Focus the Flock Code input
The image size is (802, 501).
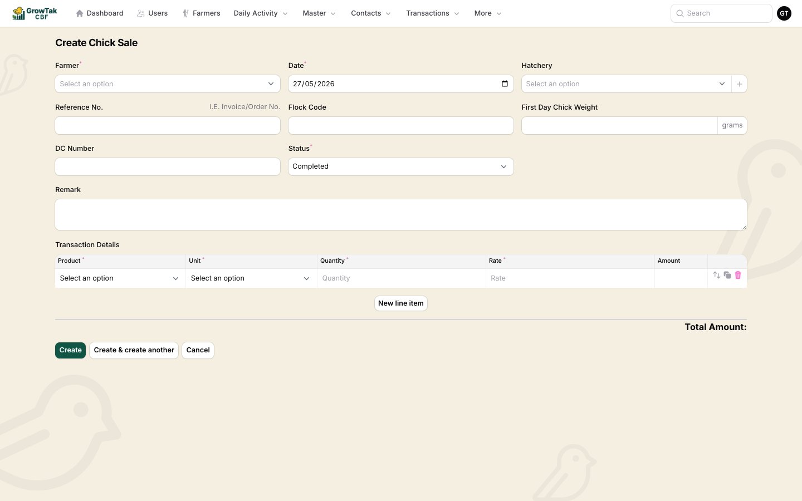click(x=401, y=125)
